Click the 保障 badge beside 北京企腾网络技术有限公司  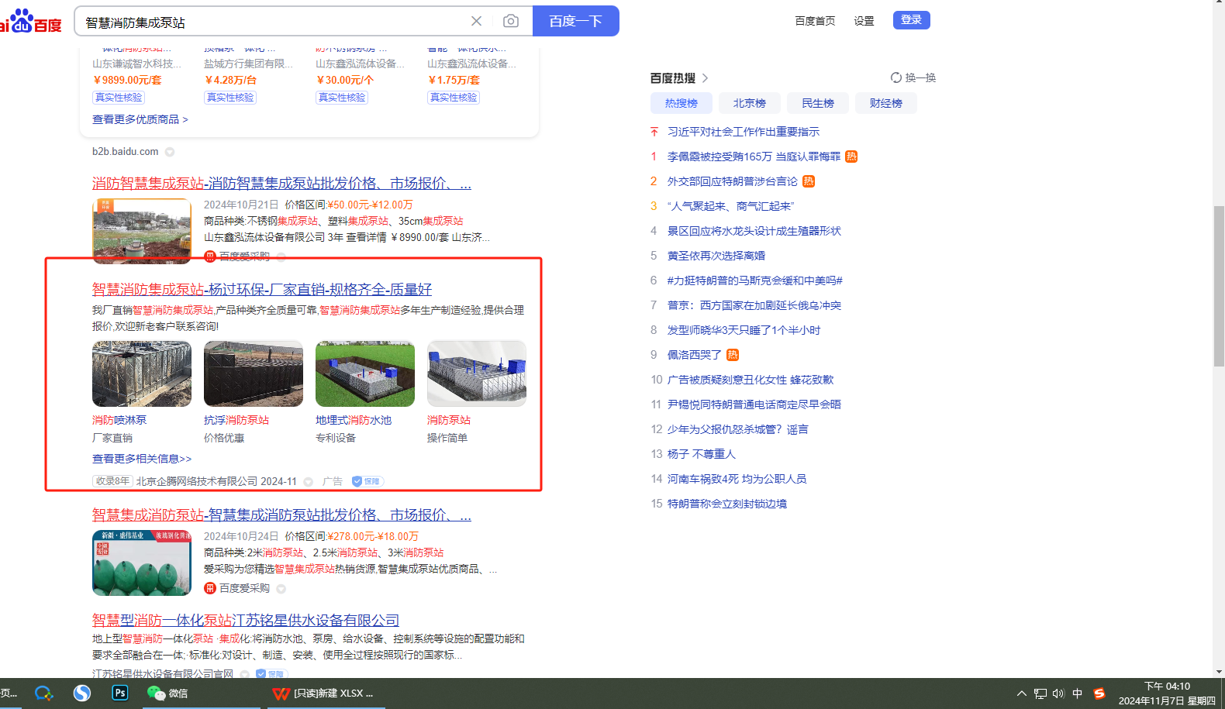(x=367, y=481)
